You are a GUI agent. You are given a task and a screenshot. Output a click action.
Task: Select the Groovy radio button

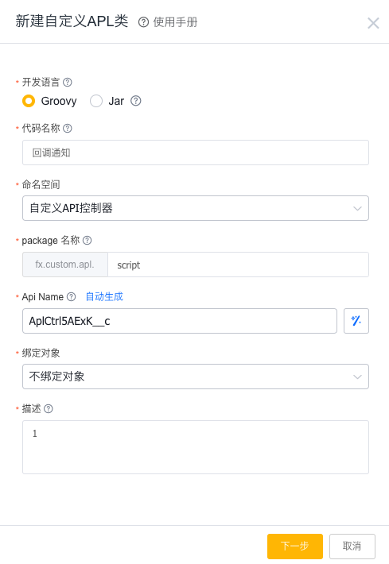pyautogui.click(x=29, y=101)
